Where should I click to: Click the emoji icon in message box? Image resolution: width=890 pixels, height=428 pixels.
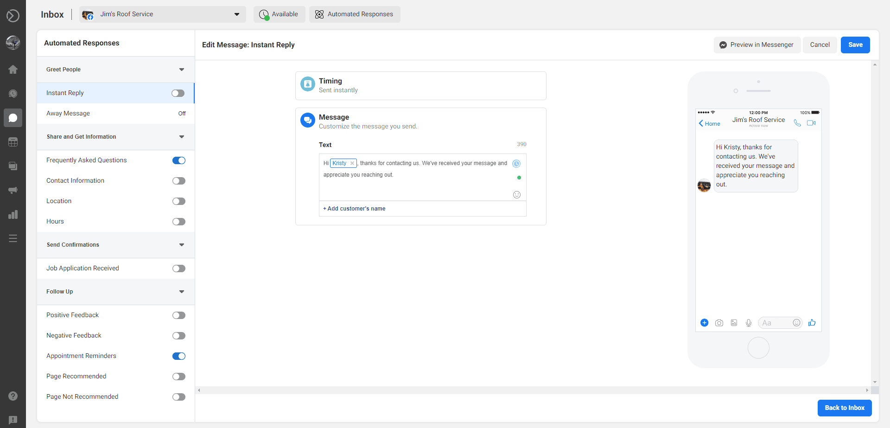coord(517,195)
